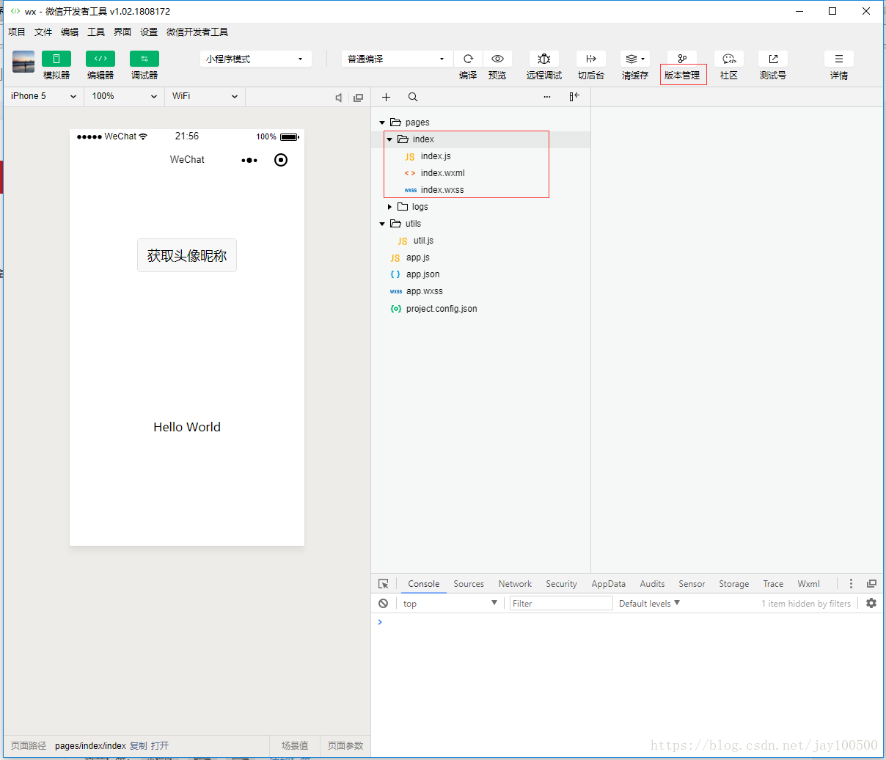
Task: Open the normal compile dropdown
Action: pyautogui.click(x=397, y=59)
